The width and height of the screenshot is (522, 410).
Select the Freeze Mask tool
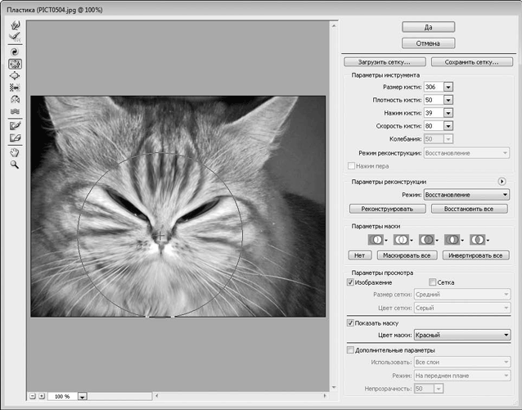coord(15,125)
